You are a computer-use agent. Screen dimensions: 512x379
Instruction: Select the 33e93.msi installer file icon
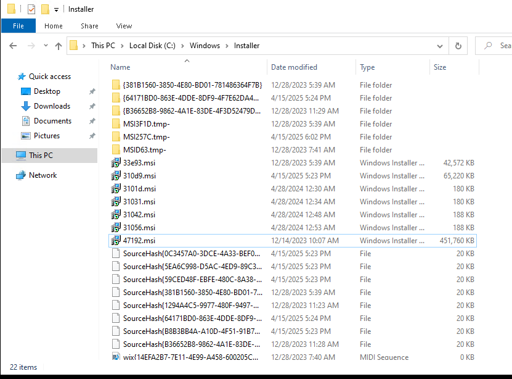116,163
